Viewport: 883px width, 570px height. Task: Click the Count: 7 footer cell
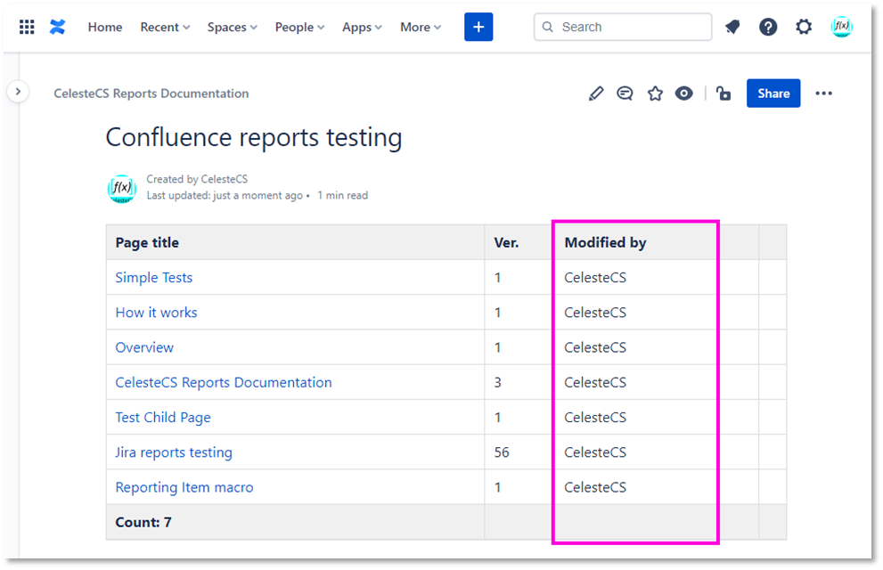tap(295, 522)
